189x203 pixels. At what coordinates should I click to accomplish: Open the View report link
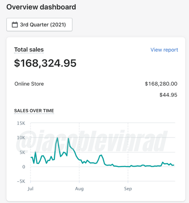(164, 50)
